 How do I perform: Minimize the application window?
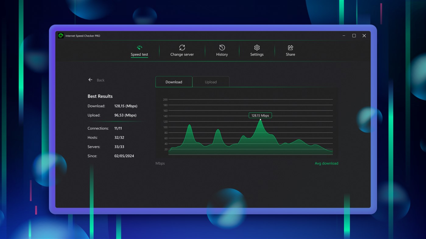(344, 36)
